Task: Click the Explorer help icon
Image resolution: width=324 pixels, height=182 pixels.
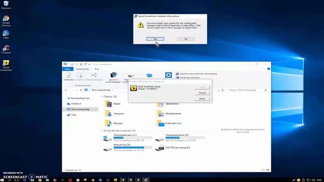Action: (269, 69)
